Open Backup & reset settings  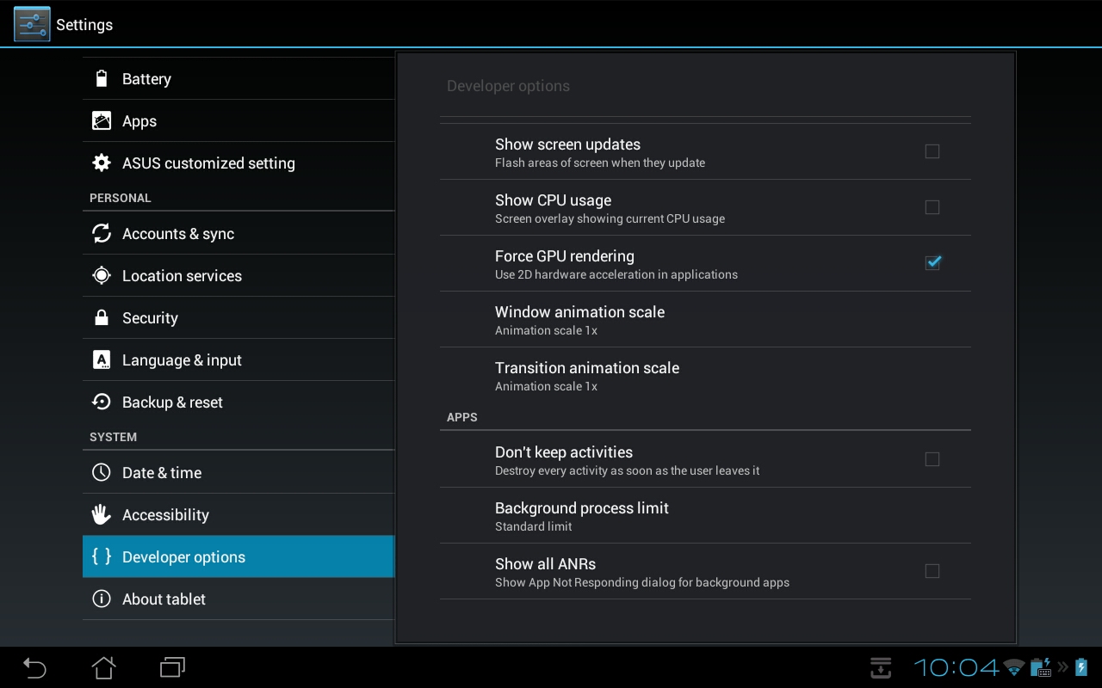tap(238, 402)
